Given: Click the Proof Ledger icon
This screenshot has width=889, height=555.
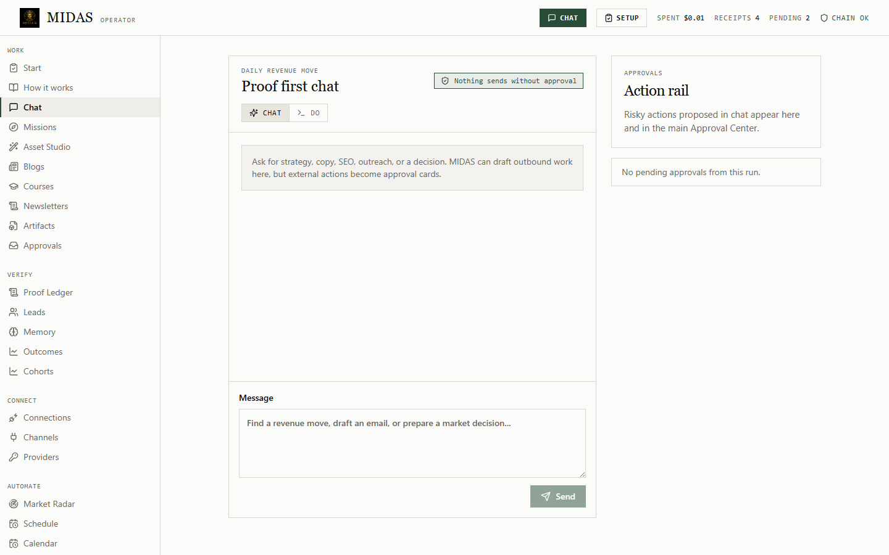Looking at the screenshot, I should (x=14, y=292).
